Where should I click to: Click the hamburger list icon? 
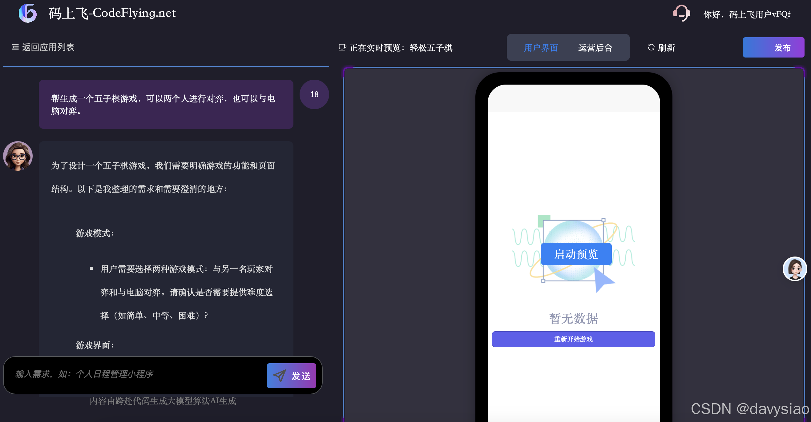pyautogui.click(x=15, y=47)
